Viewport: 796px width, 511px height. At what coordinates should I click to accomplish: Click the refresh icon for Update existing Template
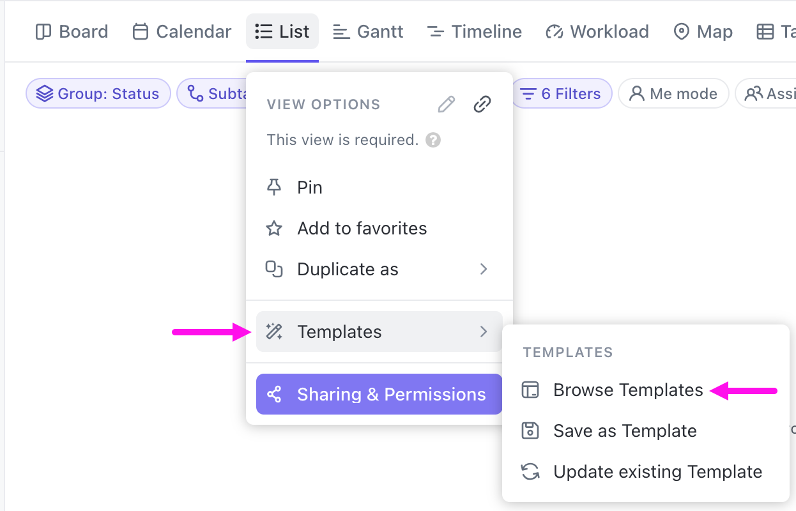click(530, 471)
